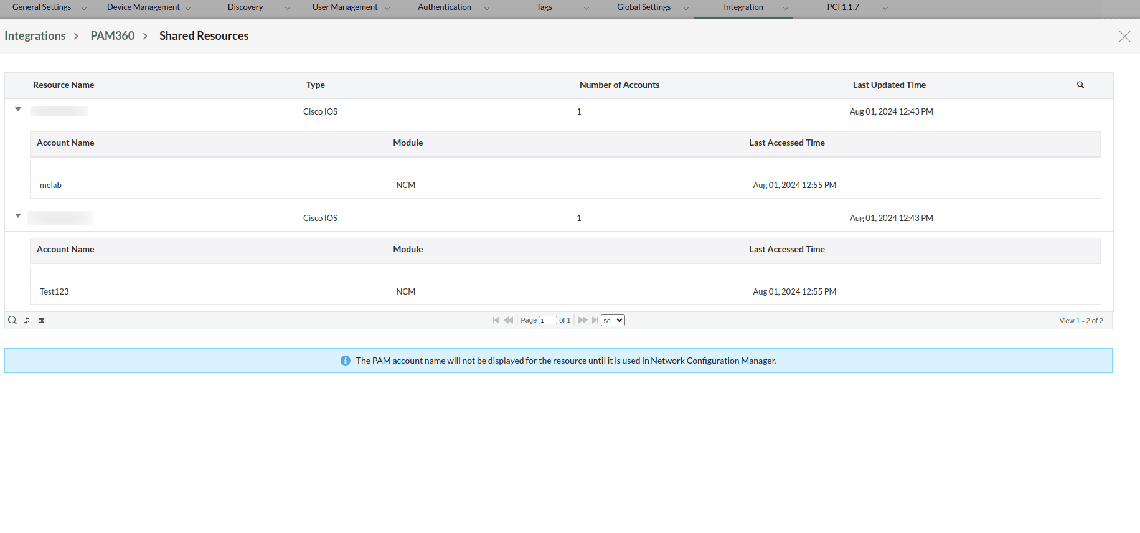Open the Device Management menu
1140x533 pixels.
tap(143, 7)
